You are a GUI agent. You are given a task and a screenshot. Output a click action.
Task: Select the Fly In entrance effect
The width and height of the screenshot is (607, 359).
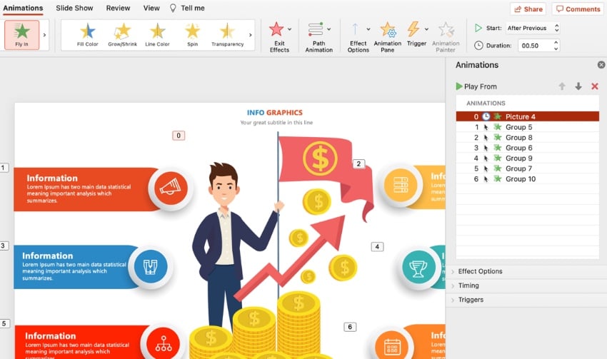pyautogui.click(x=21, y=35)
